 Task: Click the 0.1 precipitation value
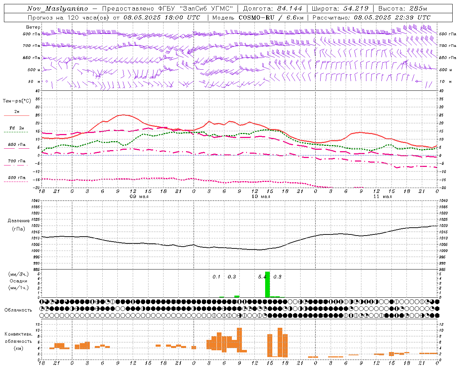(x=216, y=277)
